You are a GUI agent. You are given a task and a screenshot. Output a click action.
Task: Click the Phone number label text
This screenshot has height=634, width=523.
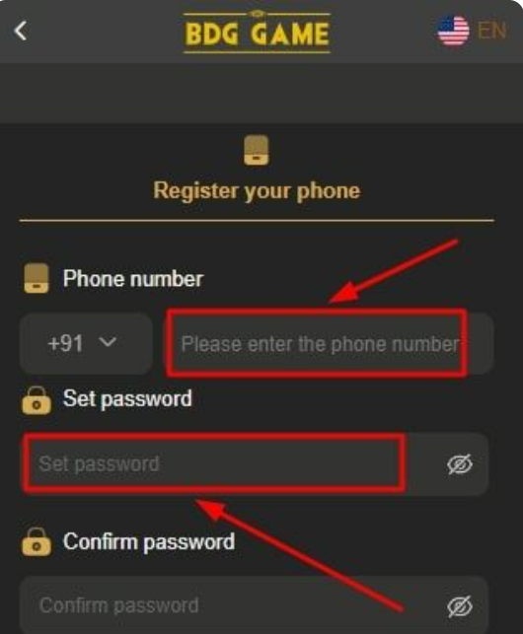[133, 279]
